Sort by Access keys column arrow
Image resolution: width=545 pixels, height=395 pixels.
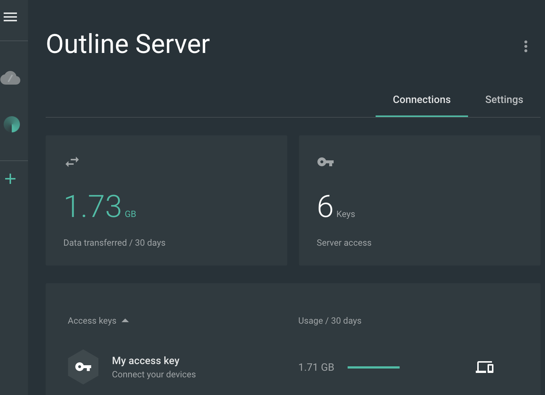[x=125, y=321]
